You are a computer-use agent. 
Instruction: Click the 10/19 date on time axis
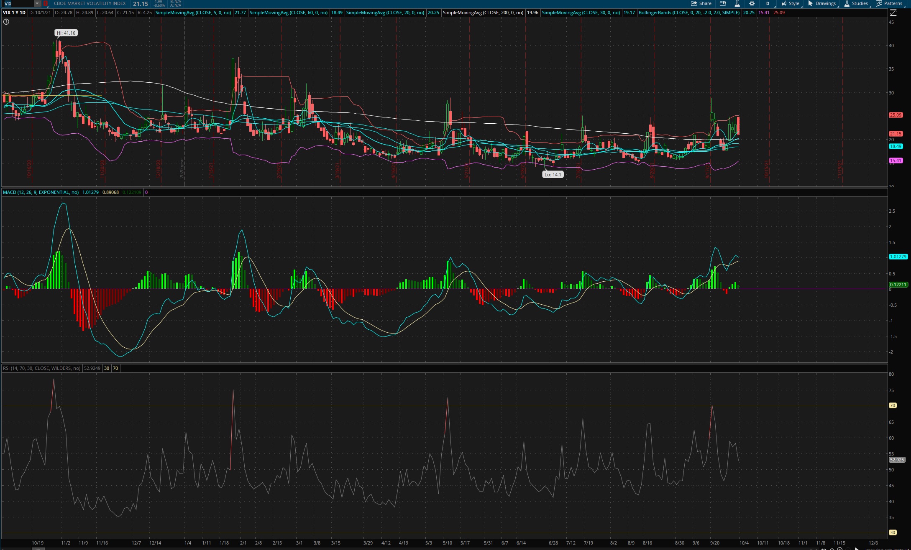tap(38, 543)
